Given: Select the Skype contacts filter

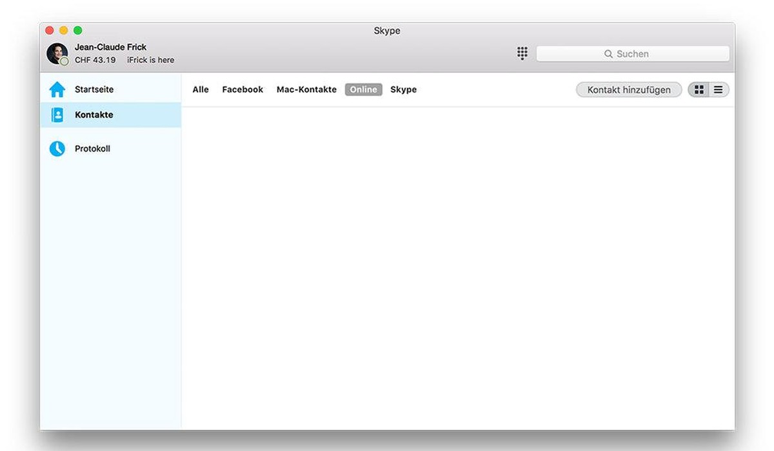Looking at the screenshot, I should (x=404, y=90).
